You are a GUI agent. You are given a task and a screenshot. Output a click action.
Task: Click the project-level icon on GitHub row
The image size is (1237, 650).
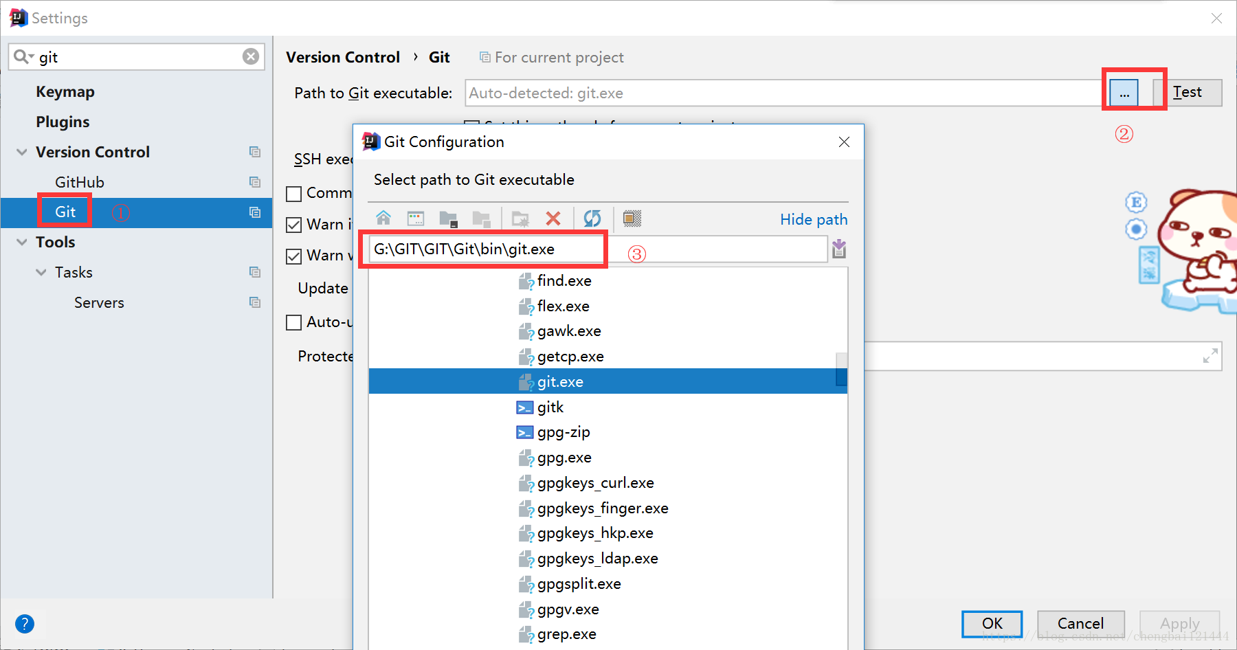click(x=255, y=182)
